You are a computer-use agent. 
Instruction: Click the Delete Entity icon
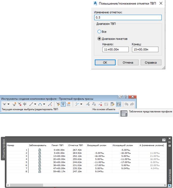pos(100,104)
